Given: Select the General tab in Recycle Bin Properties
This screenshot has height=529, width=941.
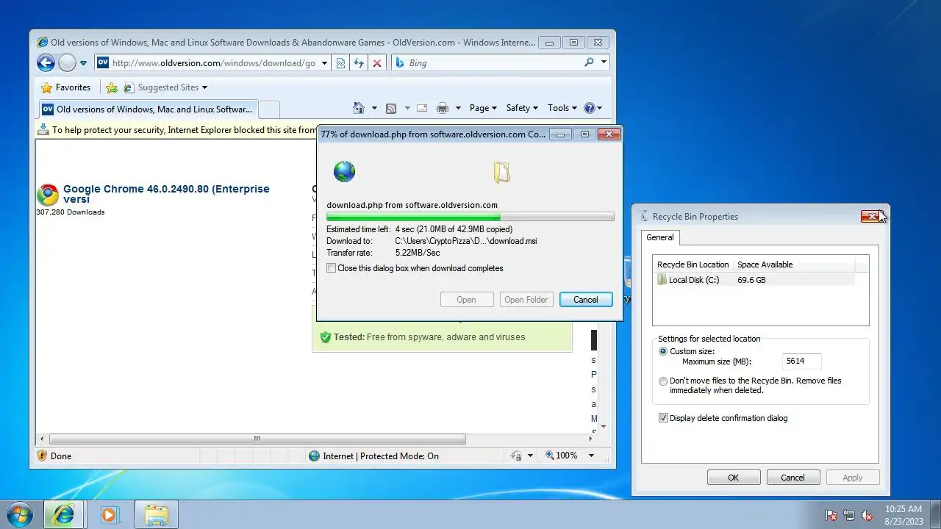Looking at the screenshot, I should tap(659, 237).
